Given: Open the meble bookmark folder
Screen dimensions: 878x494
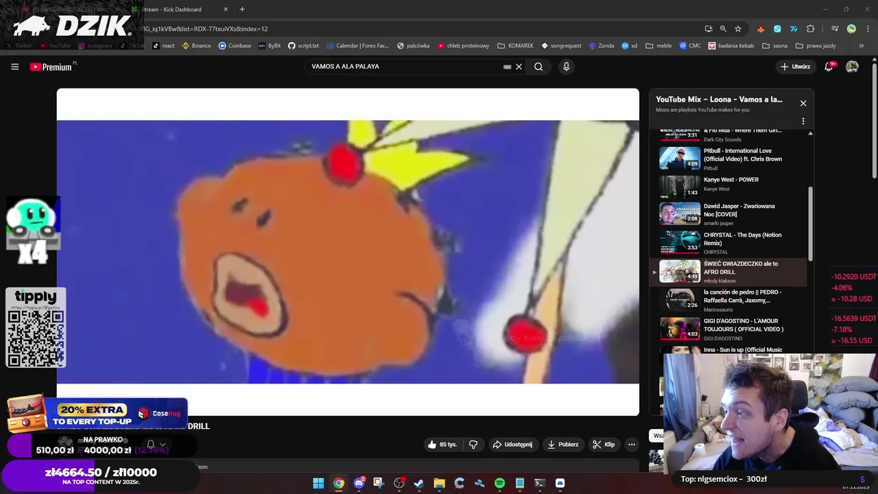Looking at the screenshot, I should (x=658, y=46).
